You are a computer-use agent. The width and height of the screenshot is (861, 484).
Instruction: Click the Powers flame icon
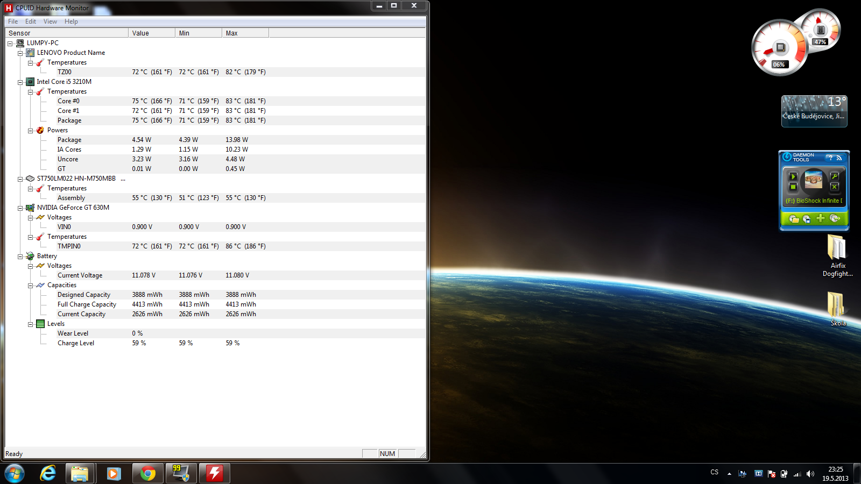pyautogui.click(x=40, y=130)
